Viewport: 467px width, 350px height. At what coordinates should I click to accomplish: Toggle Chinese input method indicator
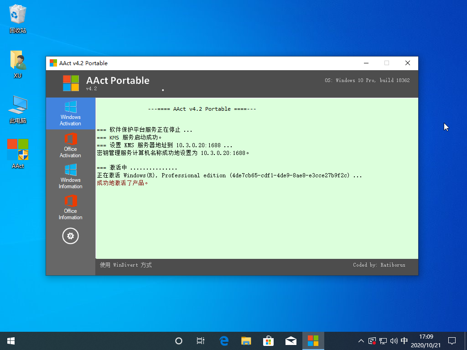(404, 340)
